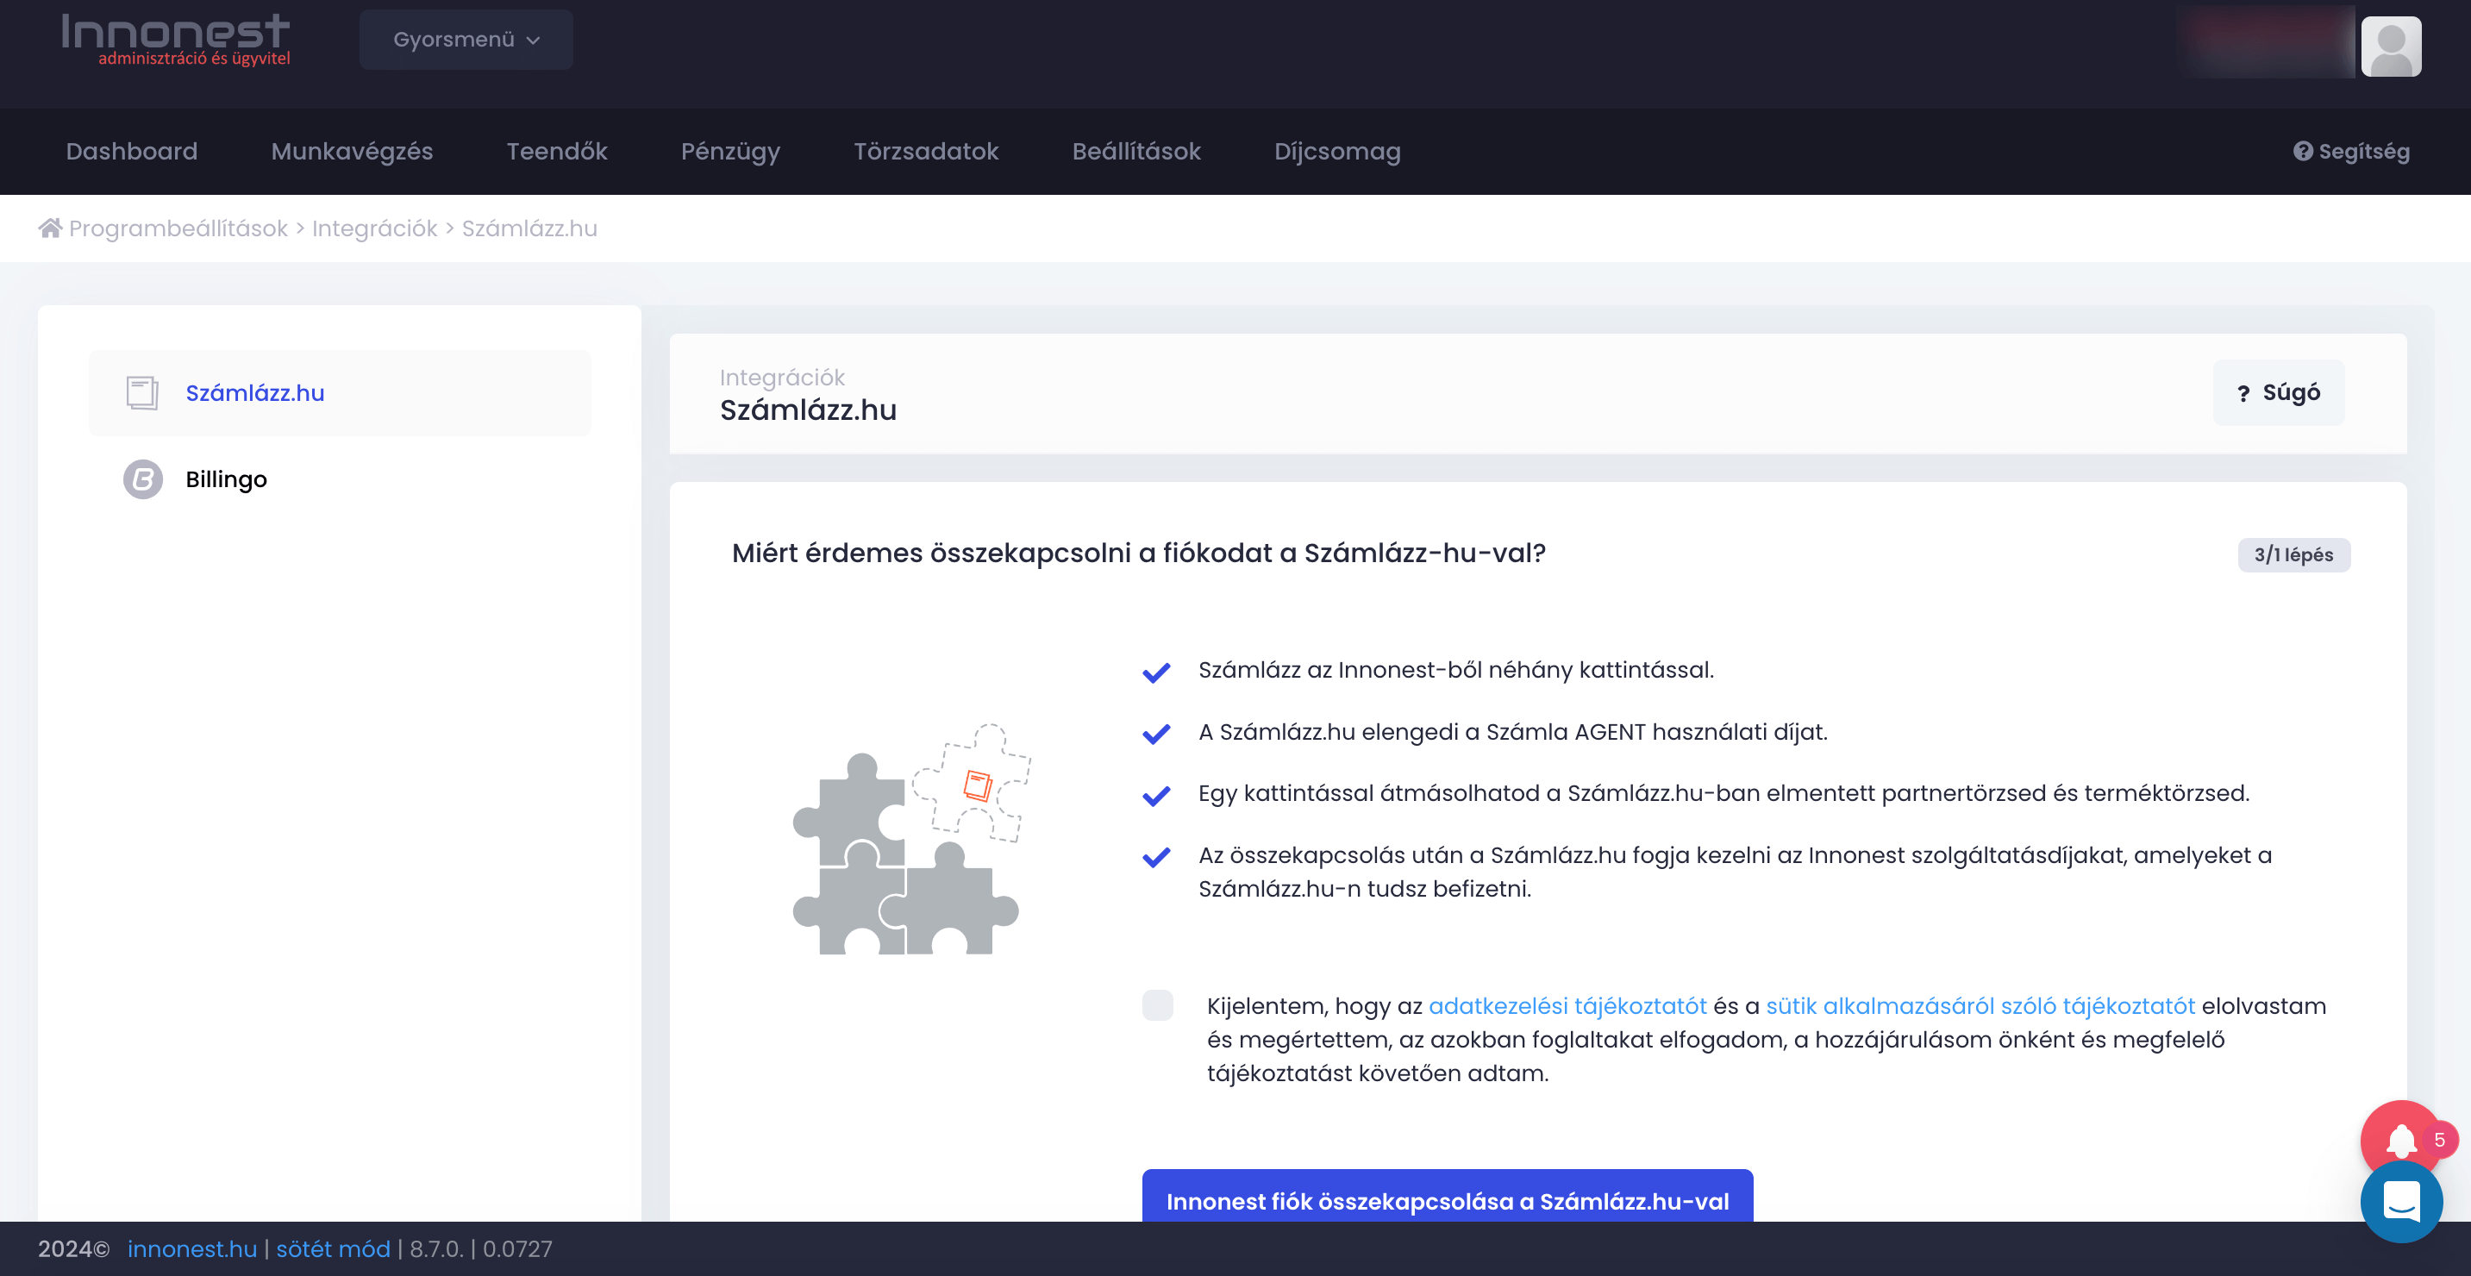
Task: Select Számlázz.hu in the sidebar
Action: pyautogui.click(x=340, y=392)
